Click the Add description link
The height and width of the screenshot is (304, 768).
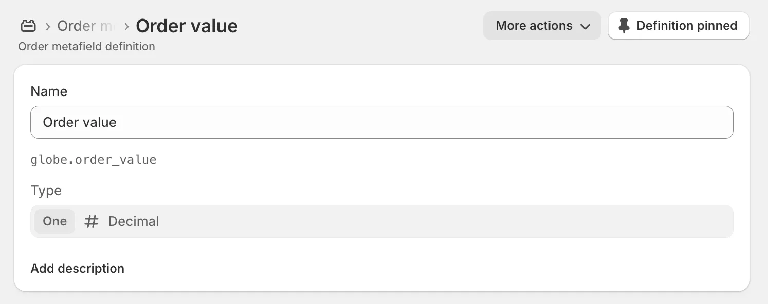tap(78, 269)
